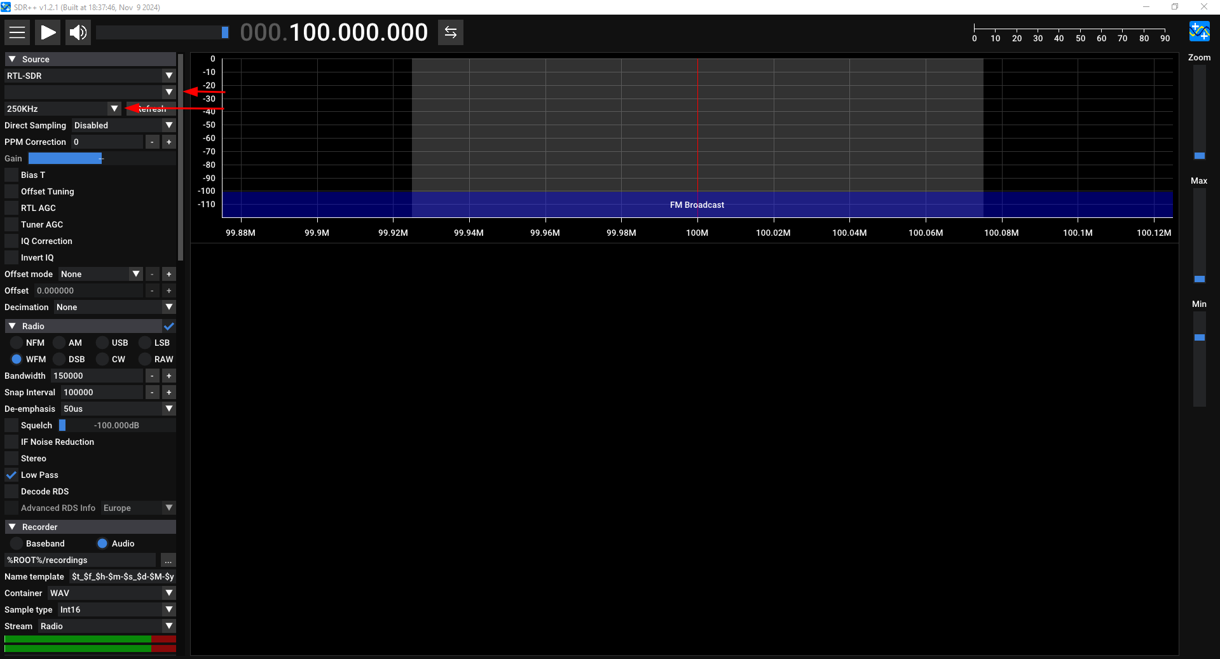Click the Refresh button
This screenshot has height=659, width=1220.
coord(151,109)
